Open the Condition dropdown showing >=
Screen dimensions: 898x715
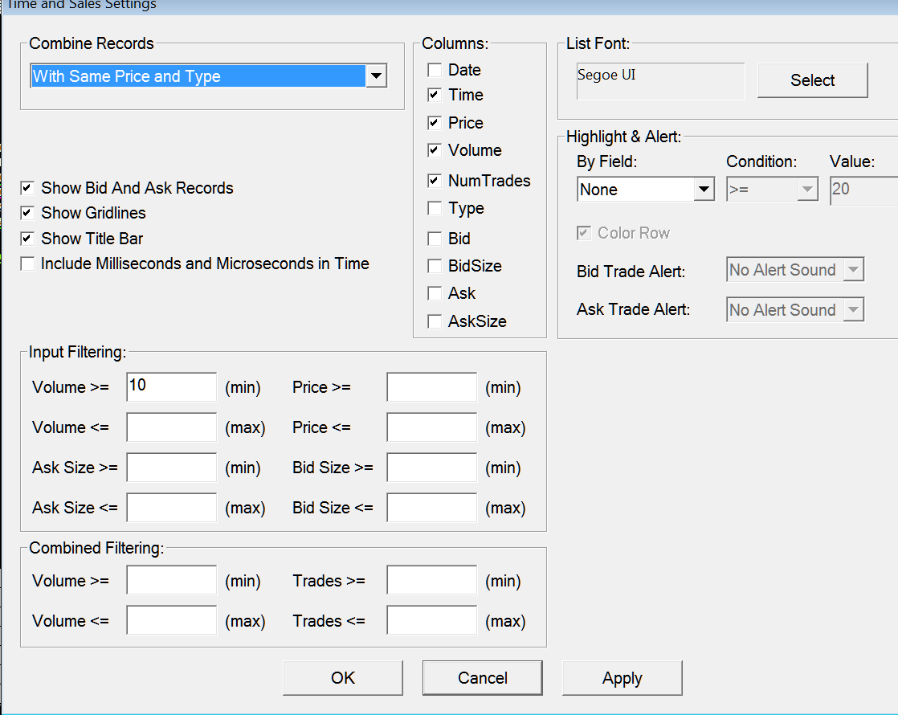coord(772,189)
